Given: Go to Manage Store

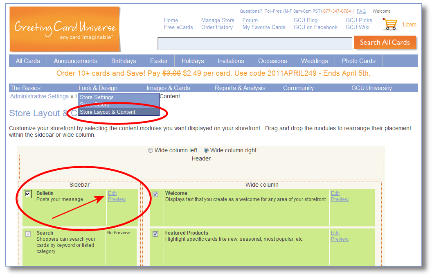Looking at the screenshot, I should coord(218,20).
